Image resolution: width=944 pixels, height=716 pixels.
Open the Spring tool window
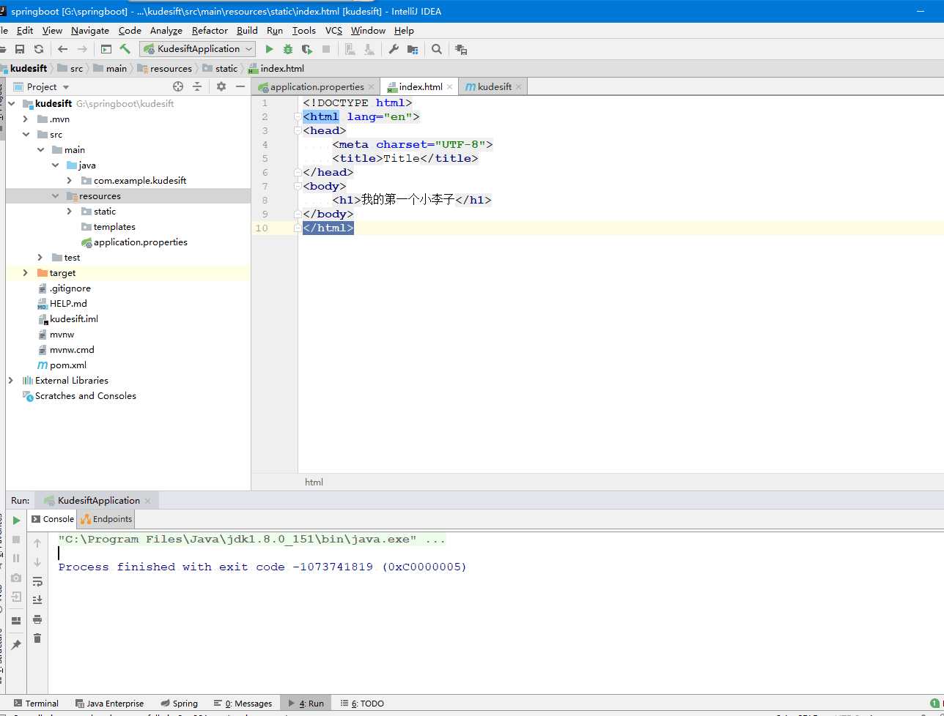pyautogui.click(x=180, y=703)
